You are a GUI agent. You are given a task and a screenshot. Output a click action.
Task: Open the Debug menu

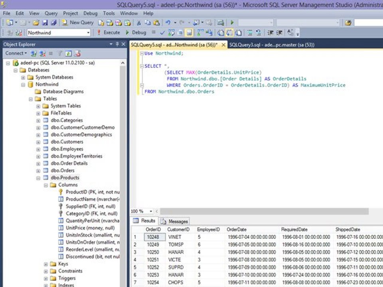point(91,13)
